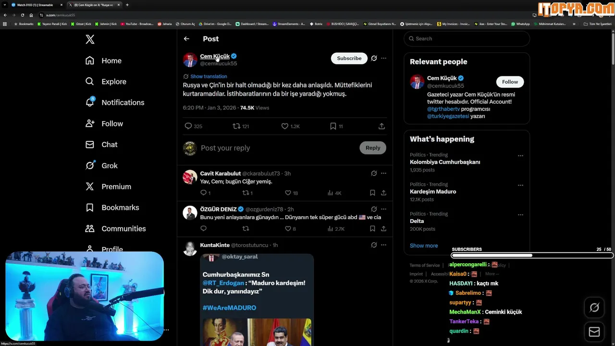615x346 pixels.
Task: Click the Reply button
Action: (373, 148)
